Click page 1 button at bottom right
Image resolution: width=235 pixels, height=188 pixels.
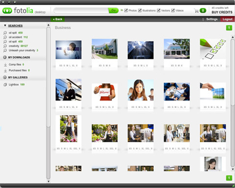pos(229,178)
